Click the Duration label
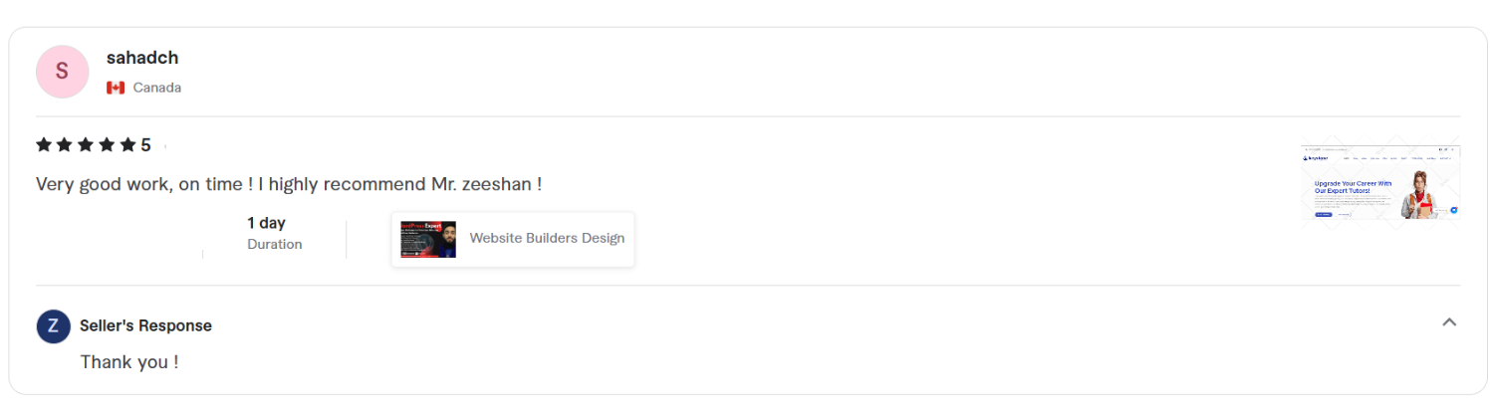 (x=275, y=244)
